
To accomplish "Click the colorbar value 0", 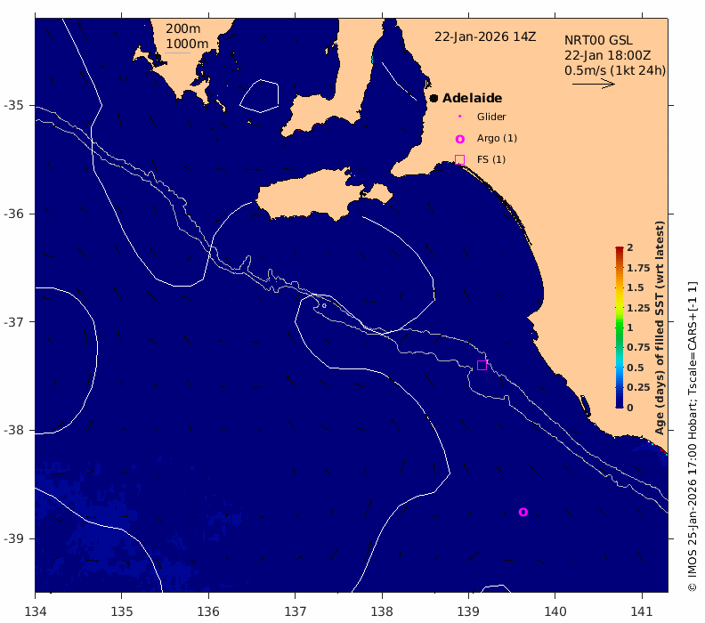I will click(630, 408).
